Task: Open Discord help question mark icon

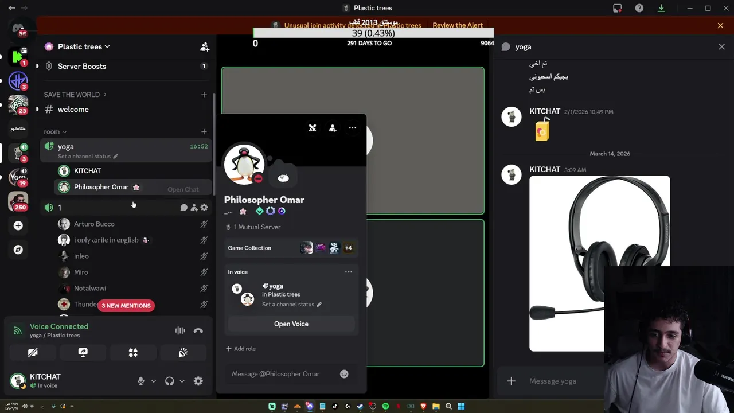Action: coord(639,8)
